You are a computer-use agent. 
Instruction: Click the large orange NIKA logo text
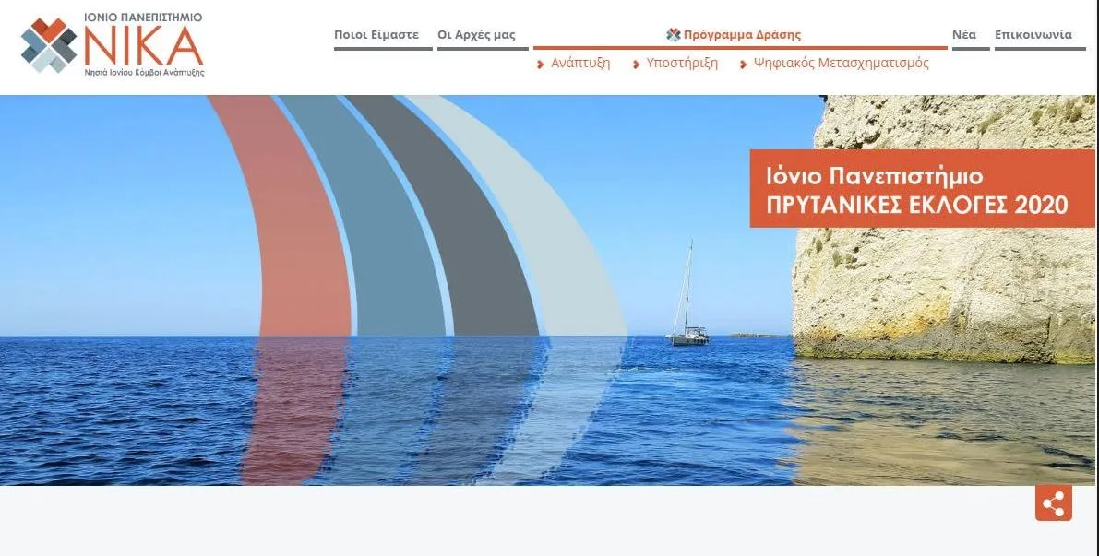pyautogui.click(x=144, y=45)
